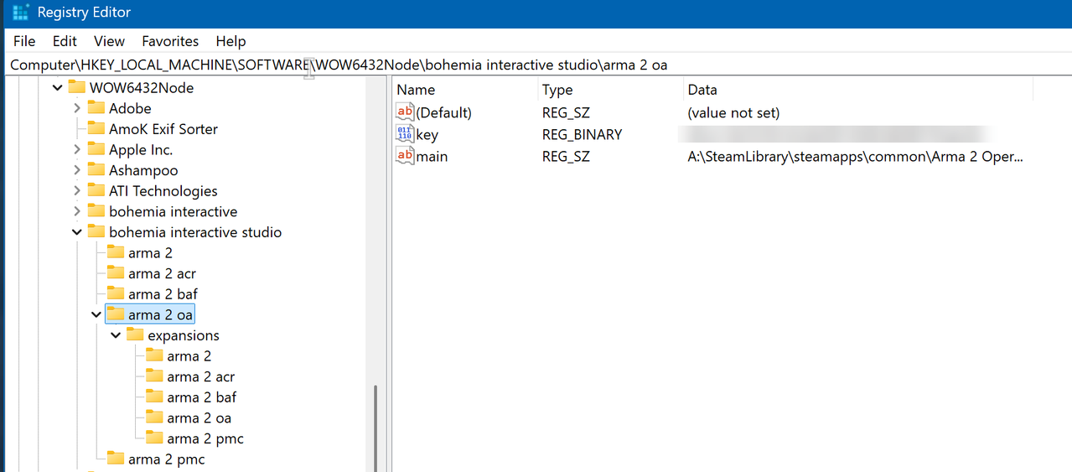Sort values by the Type column header
The width and height of the screenshot is (1072, 472).
610,90
